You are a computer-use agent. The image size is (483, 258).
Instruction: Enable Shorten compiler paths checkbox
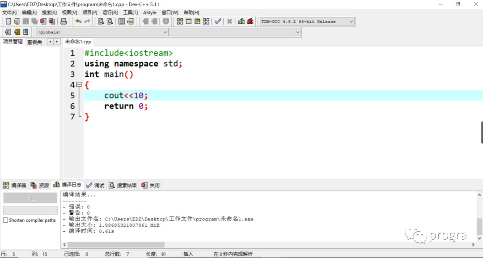pyautogui.click(x=5, y=220)
